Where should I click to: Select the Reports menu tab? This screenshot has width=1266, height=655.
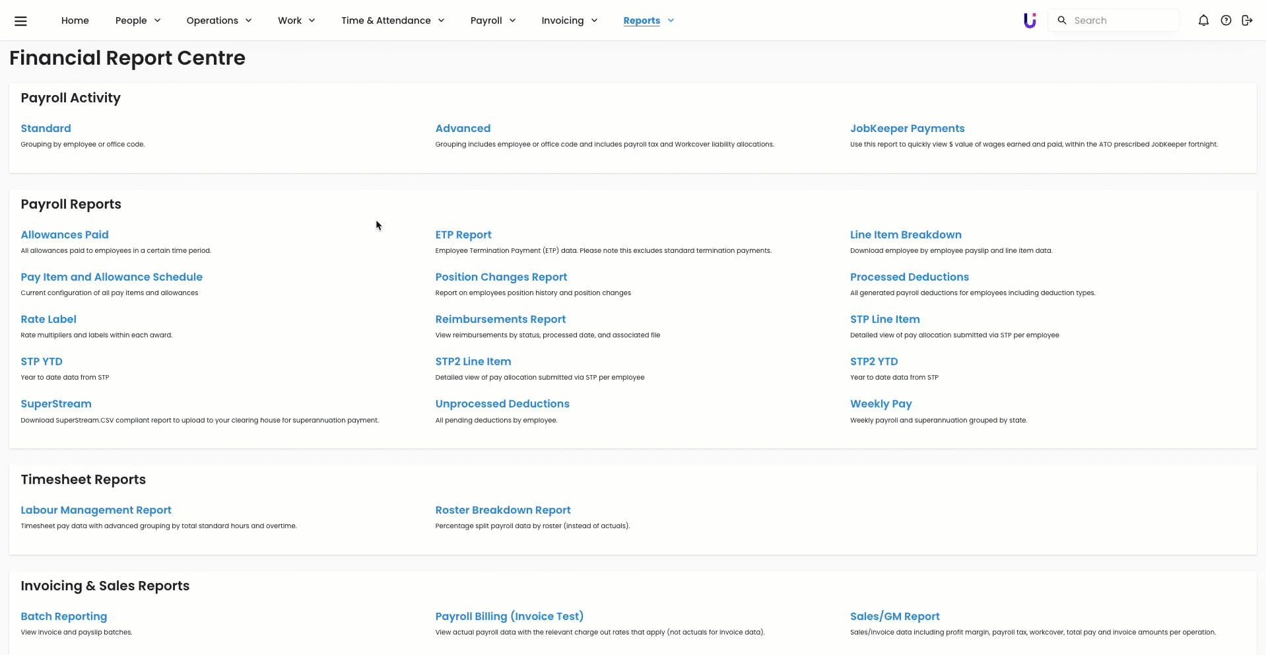[642, 20]
